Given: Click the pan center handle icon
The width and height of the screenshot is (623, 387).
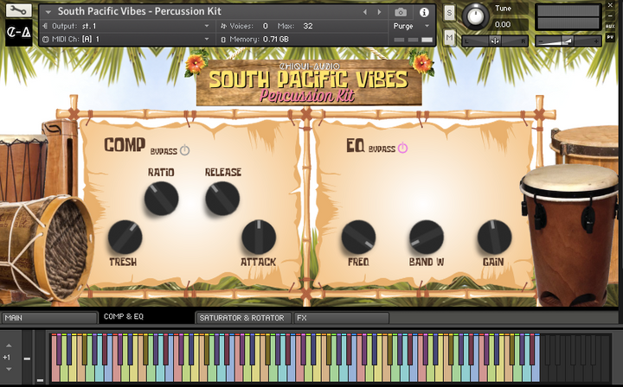Looking at the screenshot, I should [495, 41].
